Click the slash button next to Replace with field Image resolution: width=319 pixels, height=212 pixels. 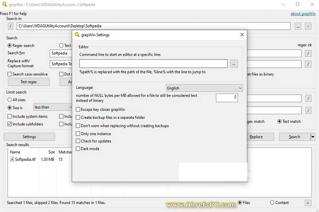pos(308,64)
